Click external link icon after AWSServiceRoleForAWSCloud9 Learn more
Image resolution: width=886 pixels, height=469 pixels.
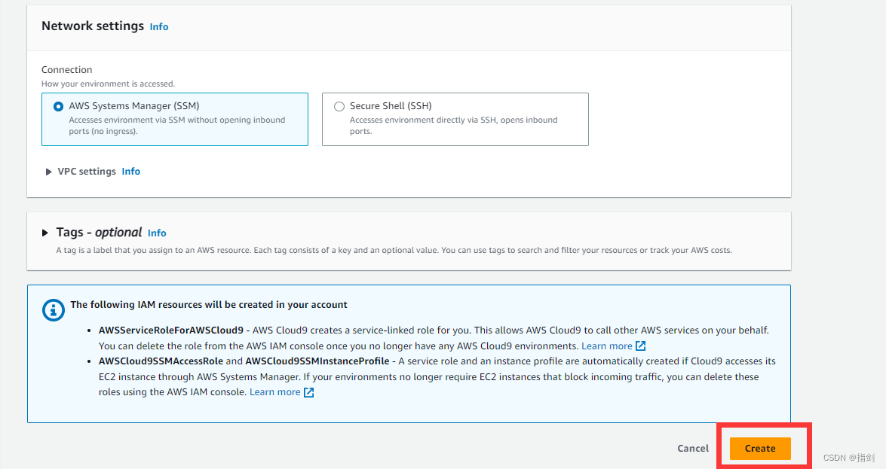coord(641,346)
